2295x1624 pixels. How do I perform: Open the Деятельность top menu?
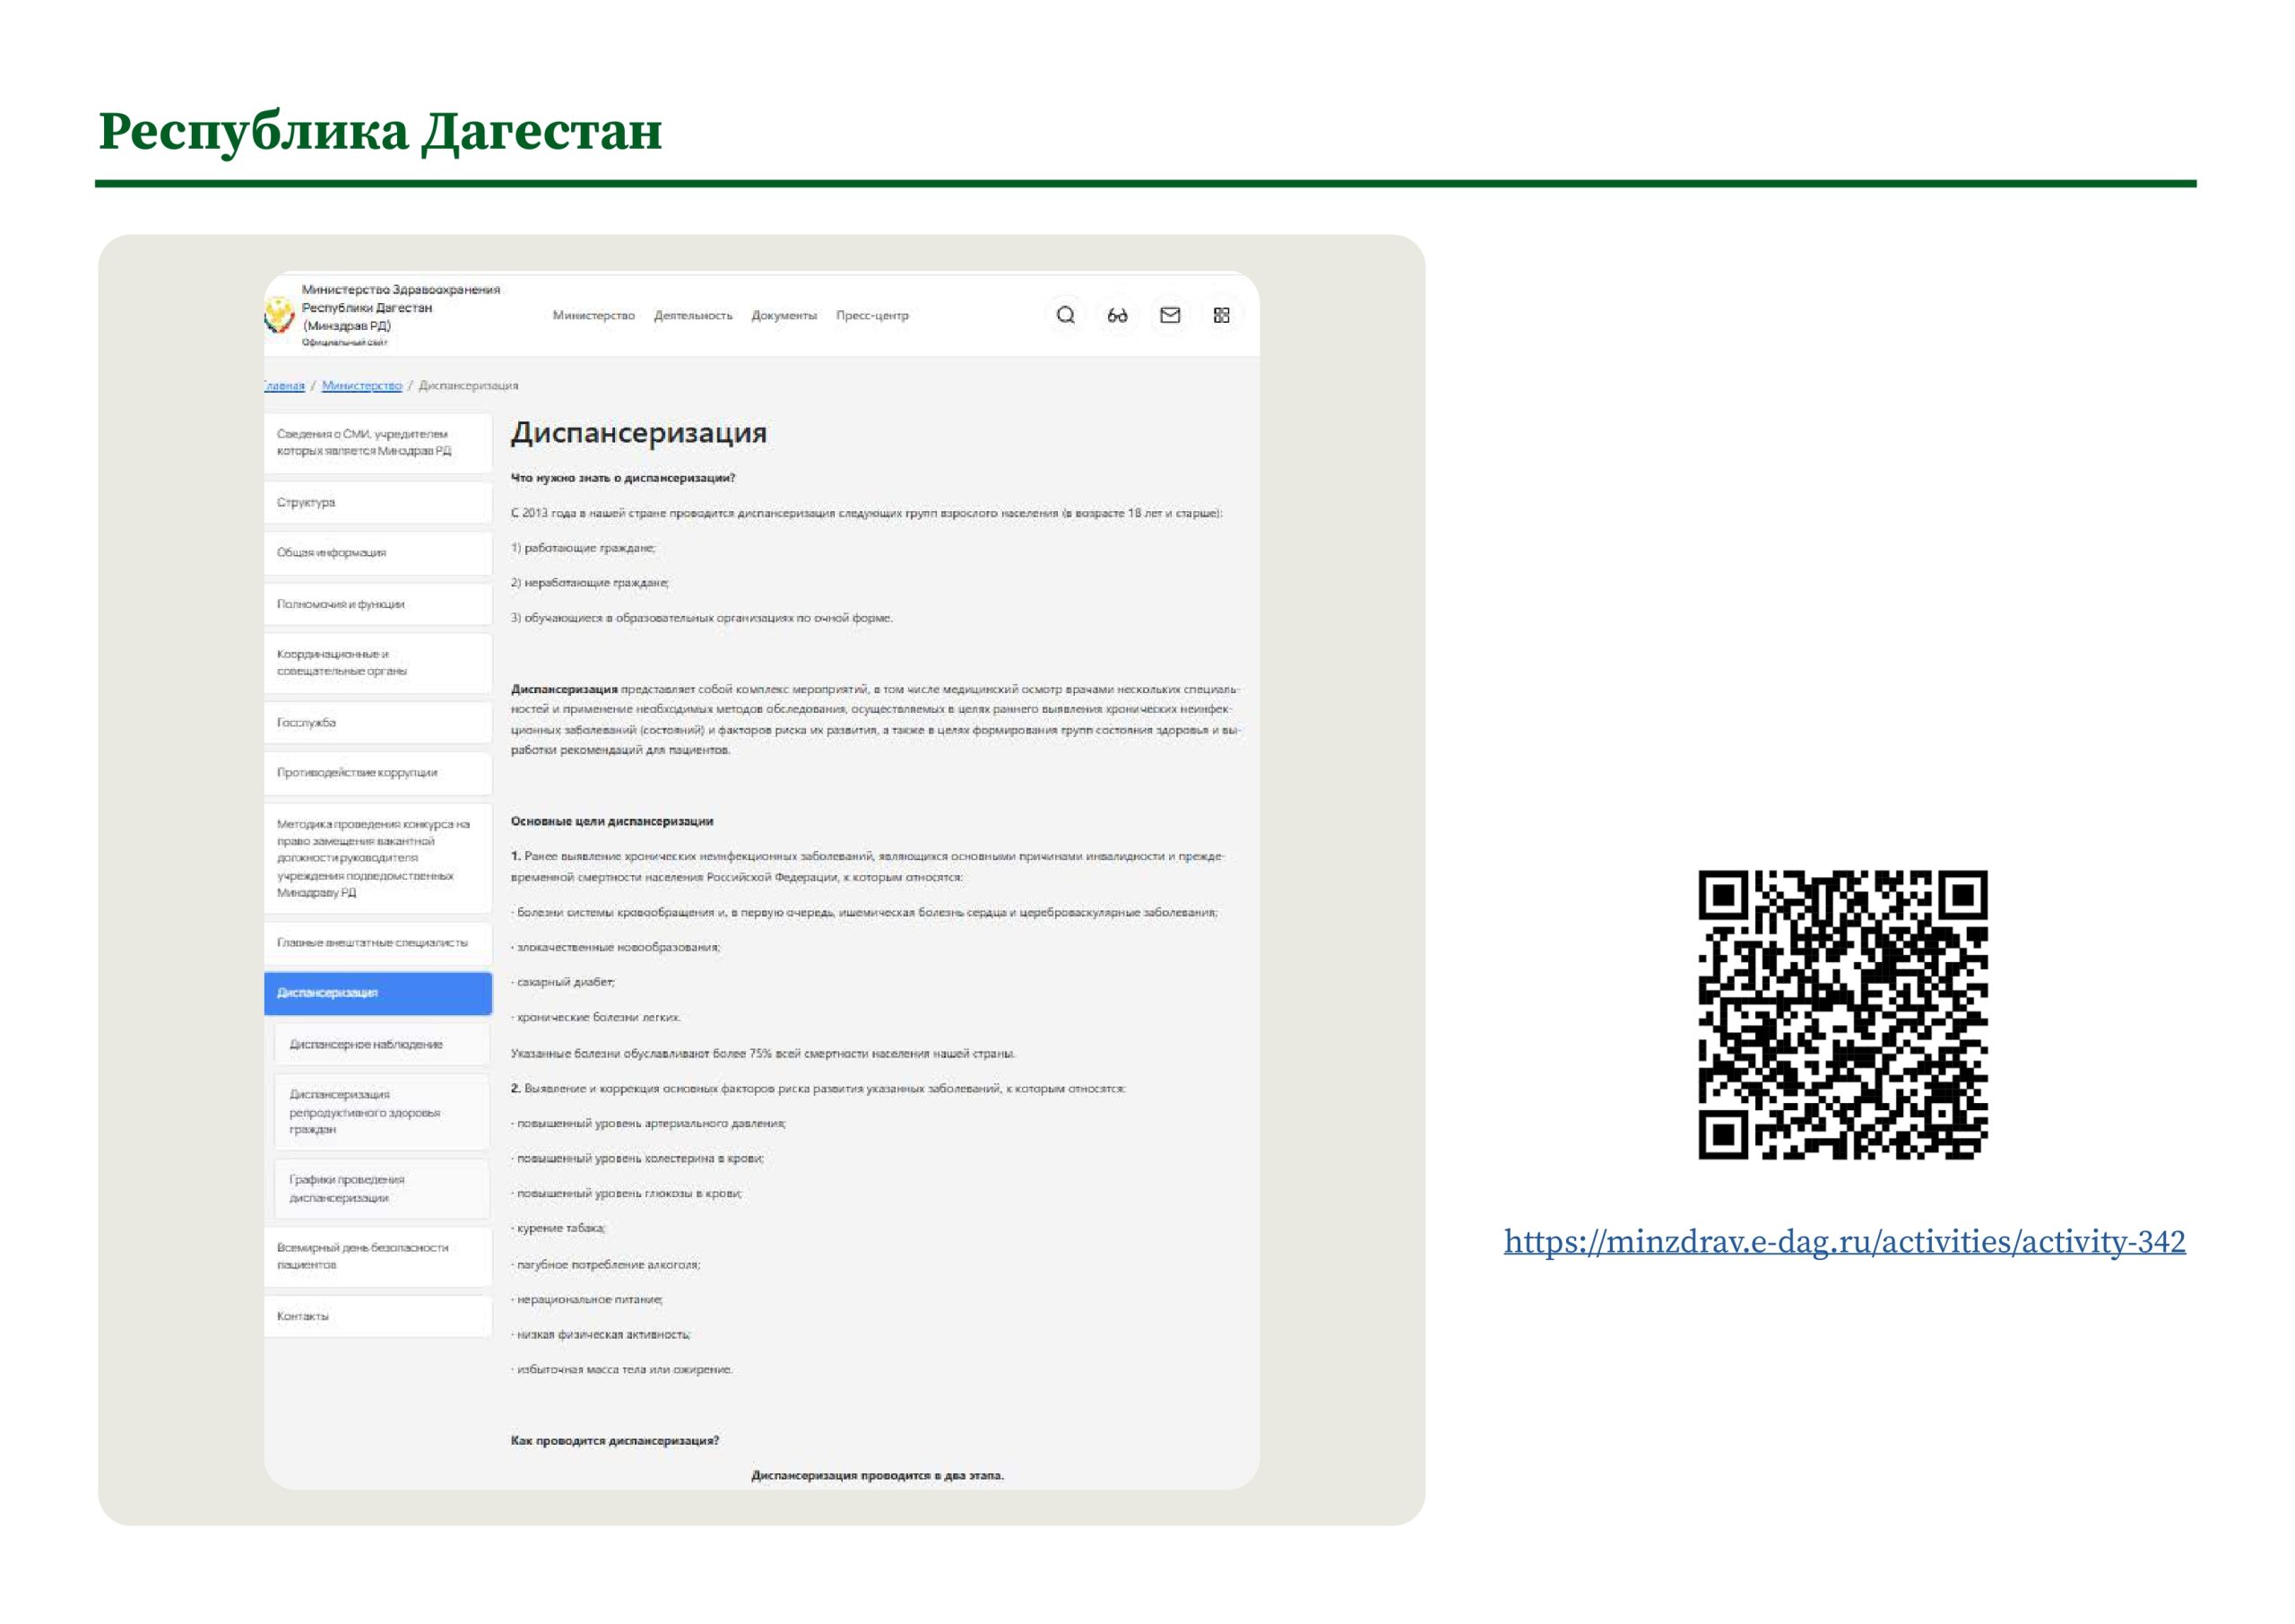click(693, 315)
